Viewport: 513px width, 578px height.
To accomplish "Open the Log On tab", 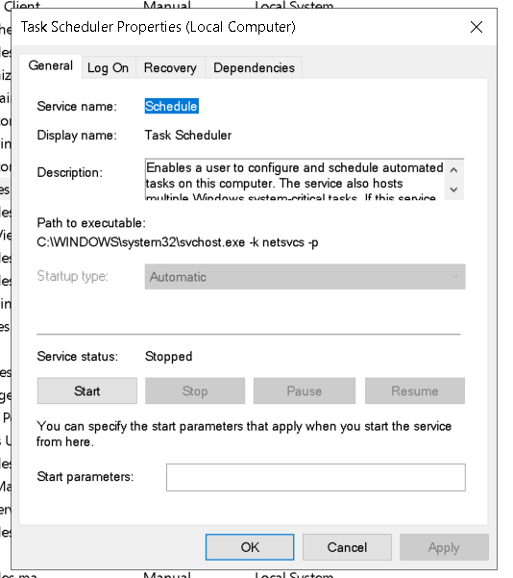I will point(108,68).
